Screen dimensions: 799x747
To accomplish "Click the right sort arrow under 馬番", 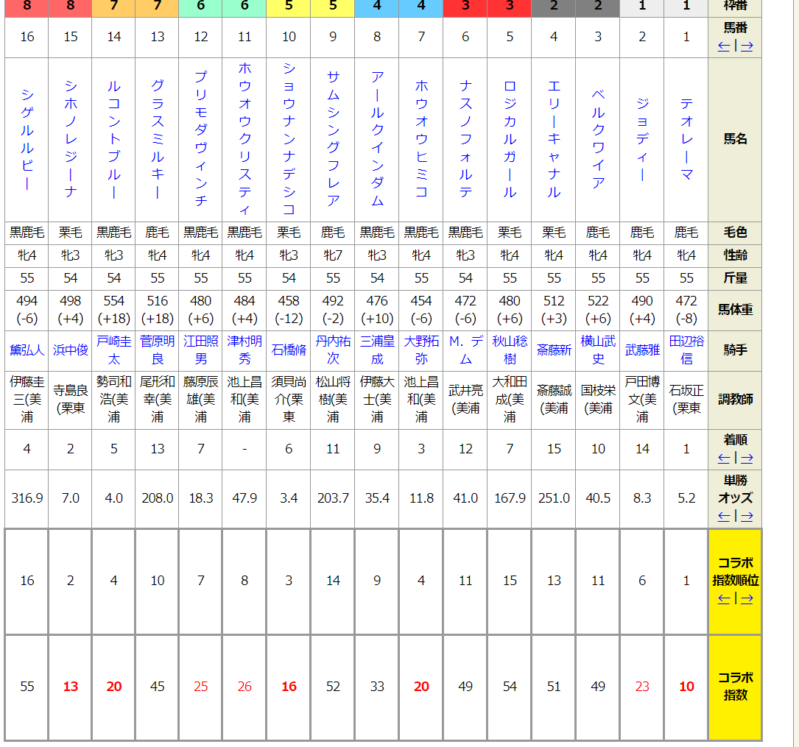I will click(x=747, y=46).
